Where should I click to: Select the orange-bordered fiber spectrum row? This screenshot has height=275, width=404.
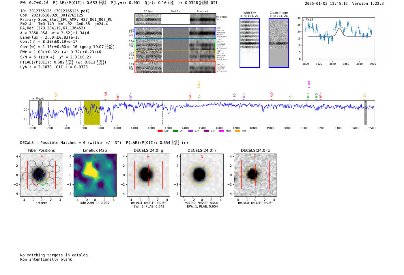point(175,56)
